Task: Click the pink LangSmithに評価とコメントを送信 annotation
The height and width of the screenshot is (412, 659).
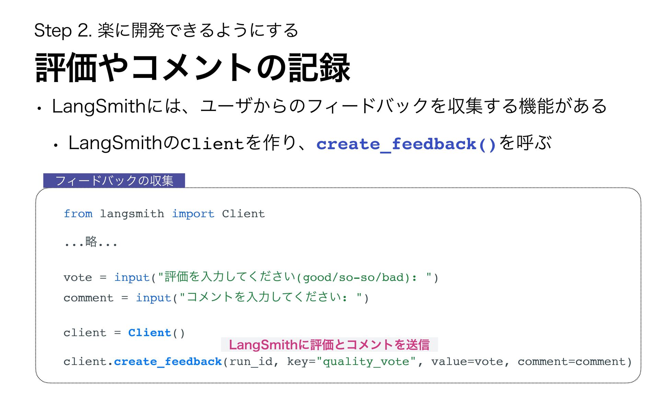Action: (x=329, y=345)
